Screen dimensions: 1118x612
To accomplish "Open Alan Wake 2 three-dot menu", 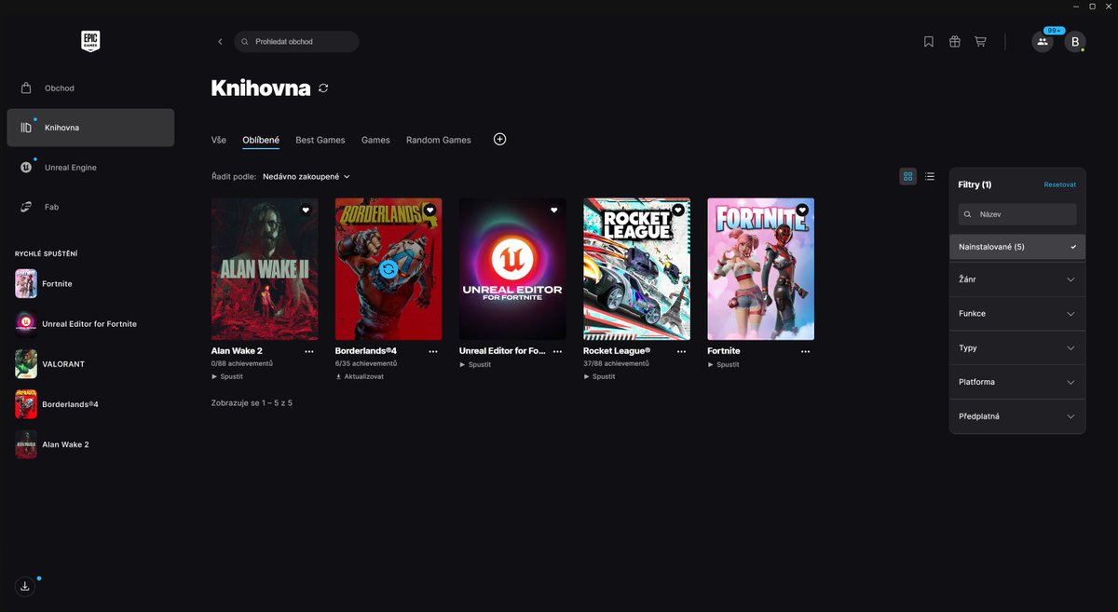I will point(309,352).
